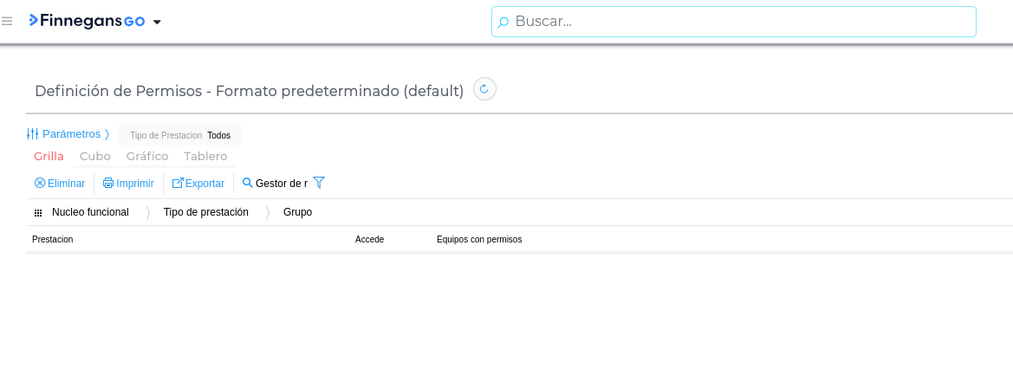
Task: Open the Tipo de Prestacion Todos filter
Action: pos(180,135)
